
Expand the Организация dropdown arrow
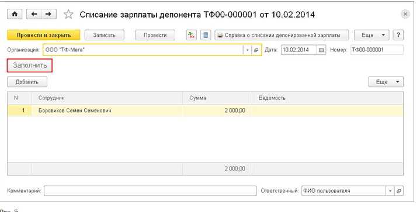click(x=247, y=50)
